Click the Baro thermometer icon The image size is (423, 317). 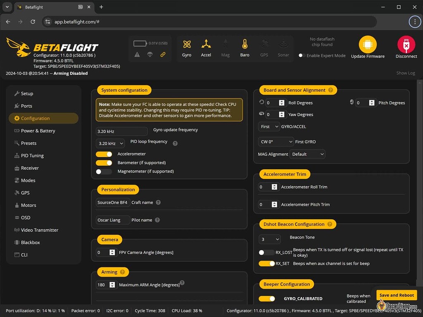(x=245, y=44)
